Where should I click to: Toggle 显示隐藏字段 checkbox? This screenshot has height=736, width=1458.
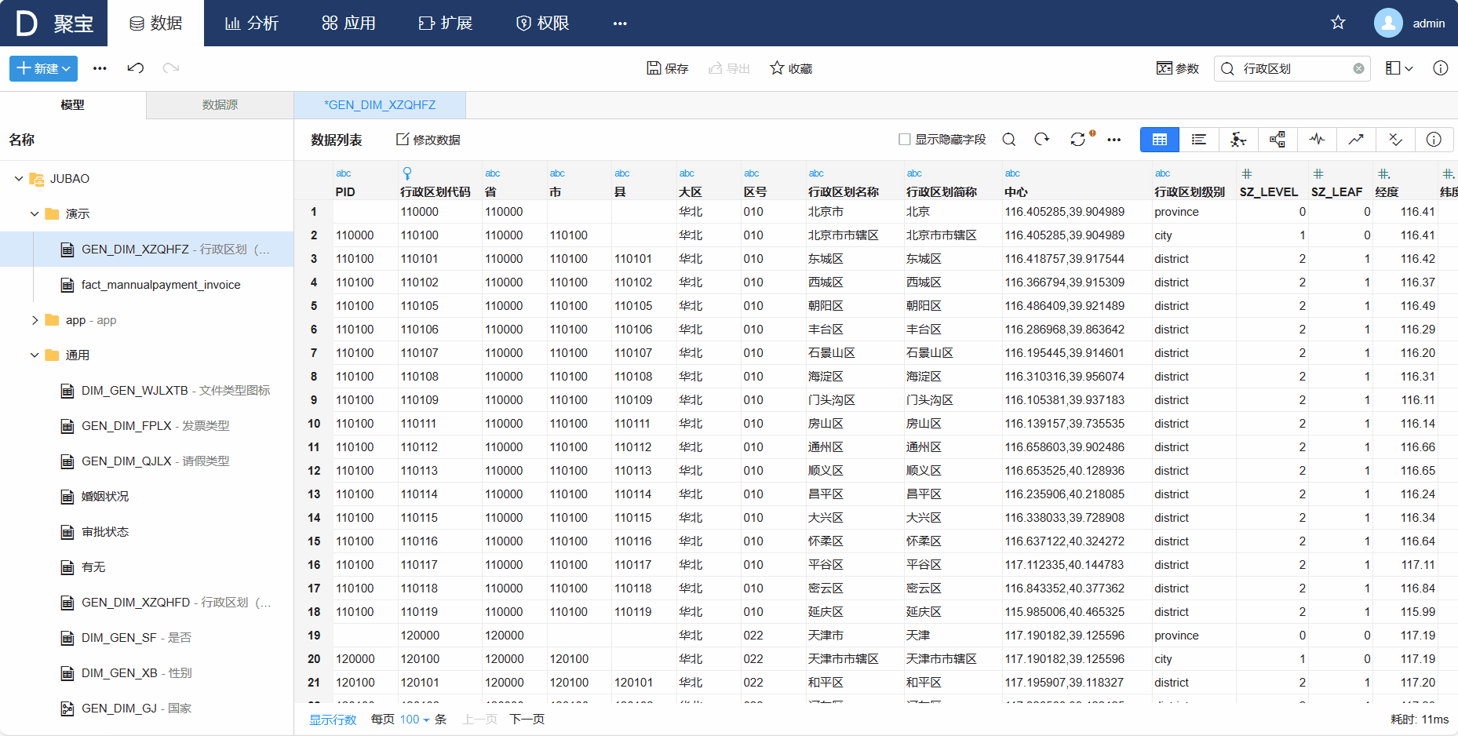(904, 140)
